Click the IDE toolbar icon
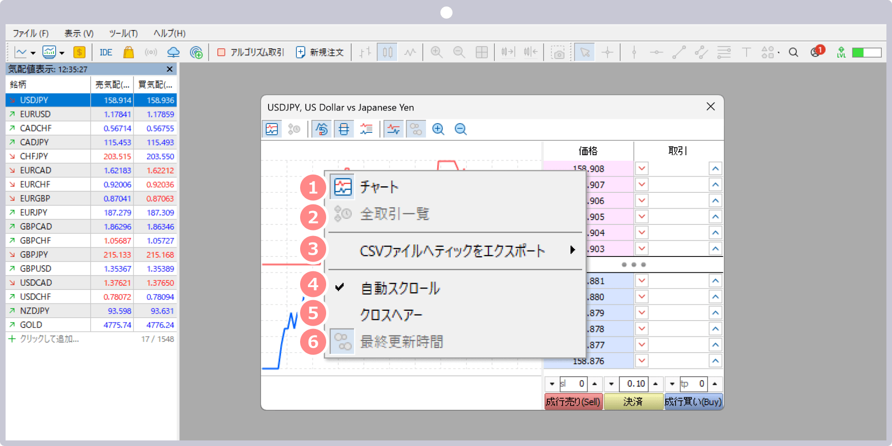Screen dimensions: 892x446 [x=105, y=52]
